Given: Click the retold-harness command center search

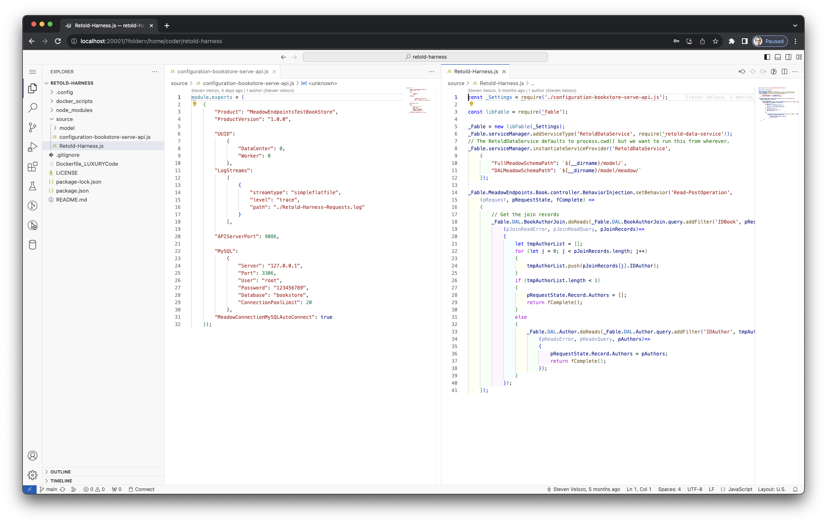Looking at the screenshot, I should click(425, 57).
